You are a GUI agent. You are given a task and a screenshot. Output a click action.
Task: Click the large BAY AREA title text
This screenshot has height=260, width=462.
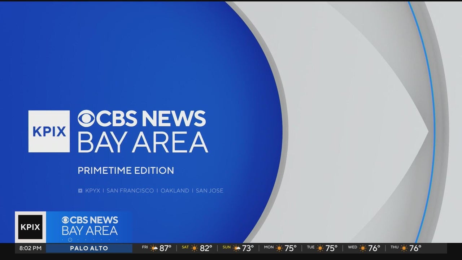click(143, 142)
